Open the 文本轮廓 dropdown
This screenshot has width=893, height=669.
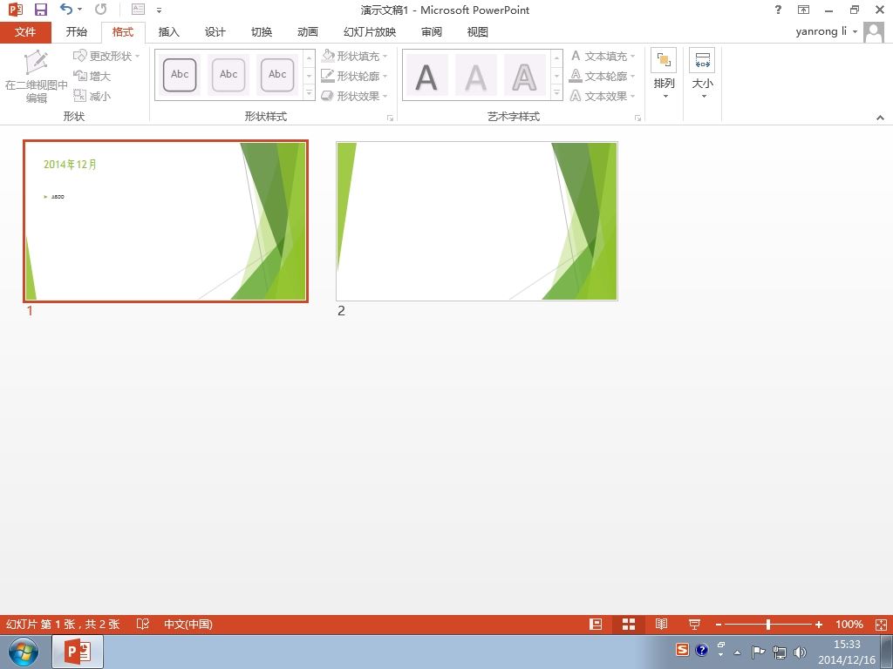(x=602, y=77)
